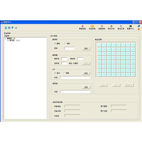
Task: Select the 撤防 disarm radio button
Action: [x=55, y=43]
